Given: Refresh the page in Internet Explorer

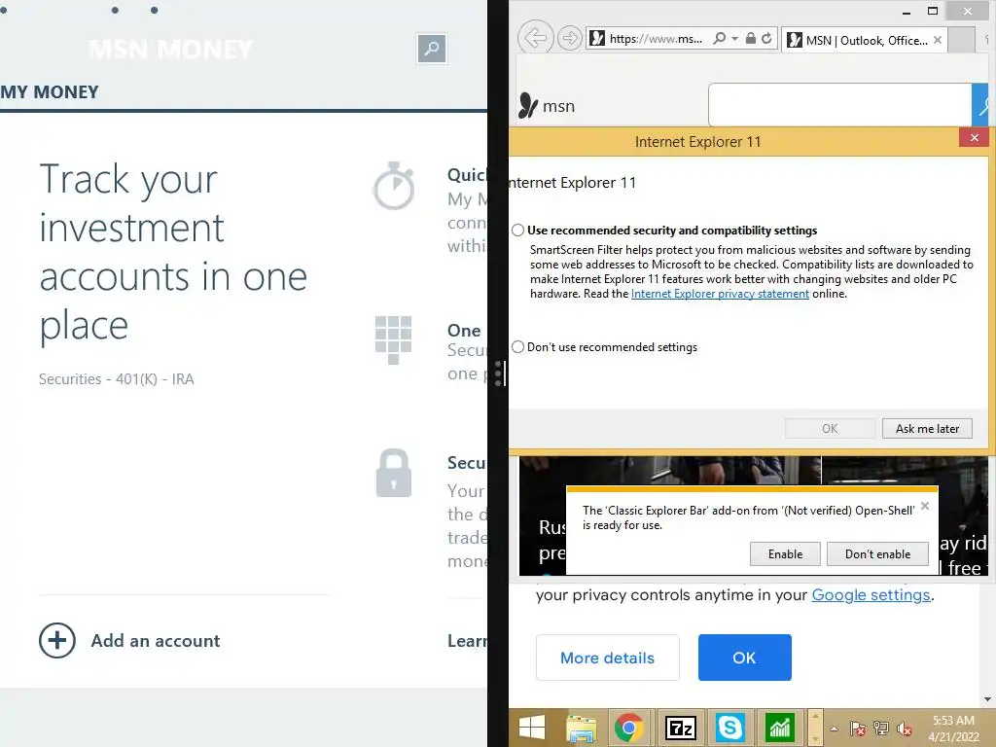Looking at the screenshot, I should click(766, 38).
